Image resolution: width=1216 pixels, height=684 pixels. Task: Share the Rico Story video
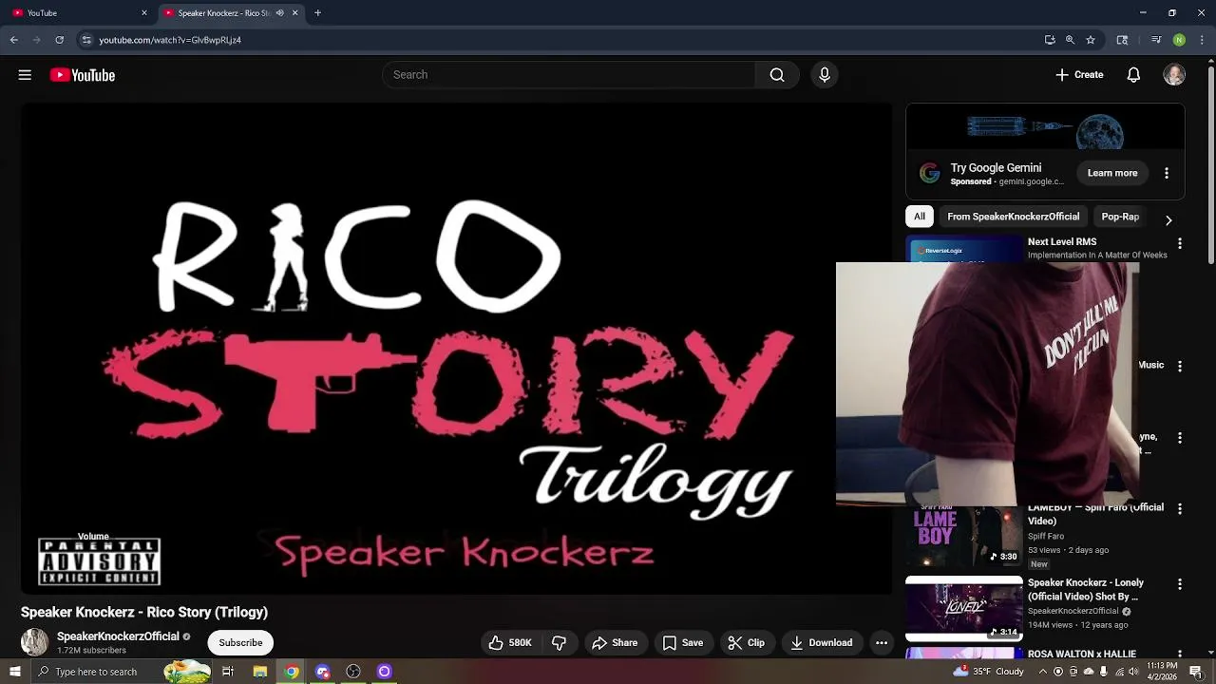tap(615, 643)
